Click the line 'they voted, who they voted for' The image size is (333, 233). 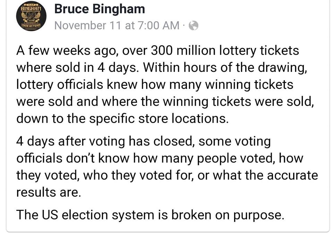click(167, 175)
